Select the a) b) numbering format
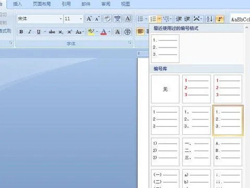Viewport: 250px width, 188px height. click(196, 179)
